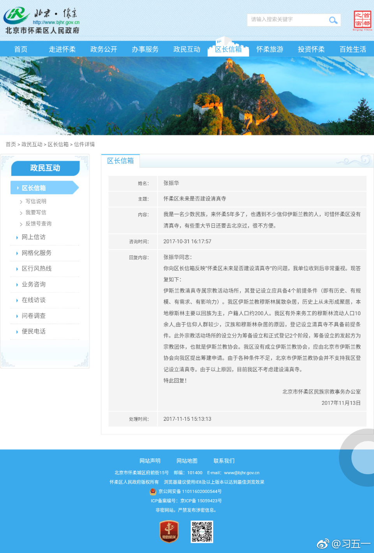374x553 pixels.
Task: Type in the keyword search field
Action: [x=286, y=20]
